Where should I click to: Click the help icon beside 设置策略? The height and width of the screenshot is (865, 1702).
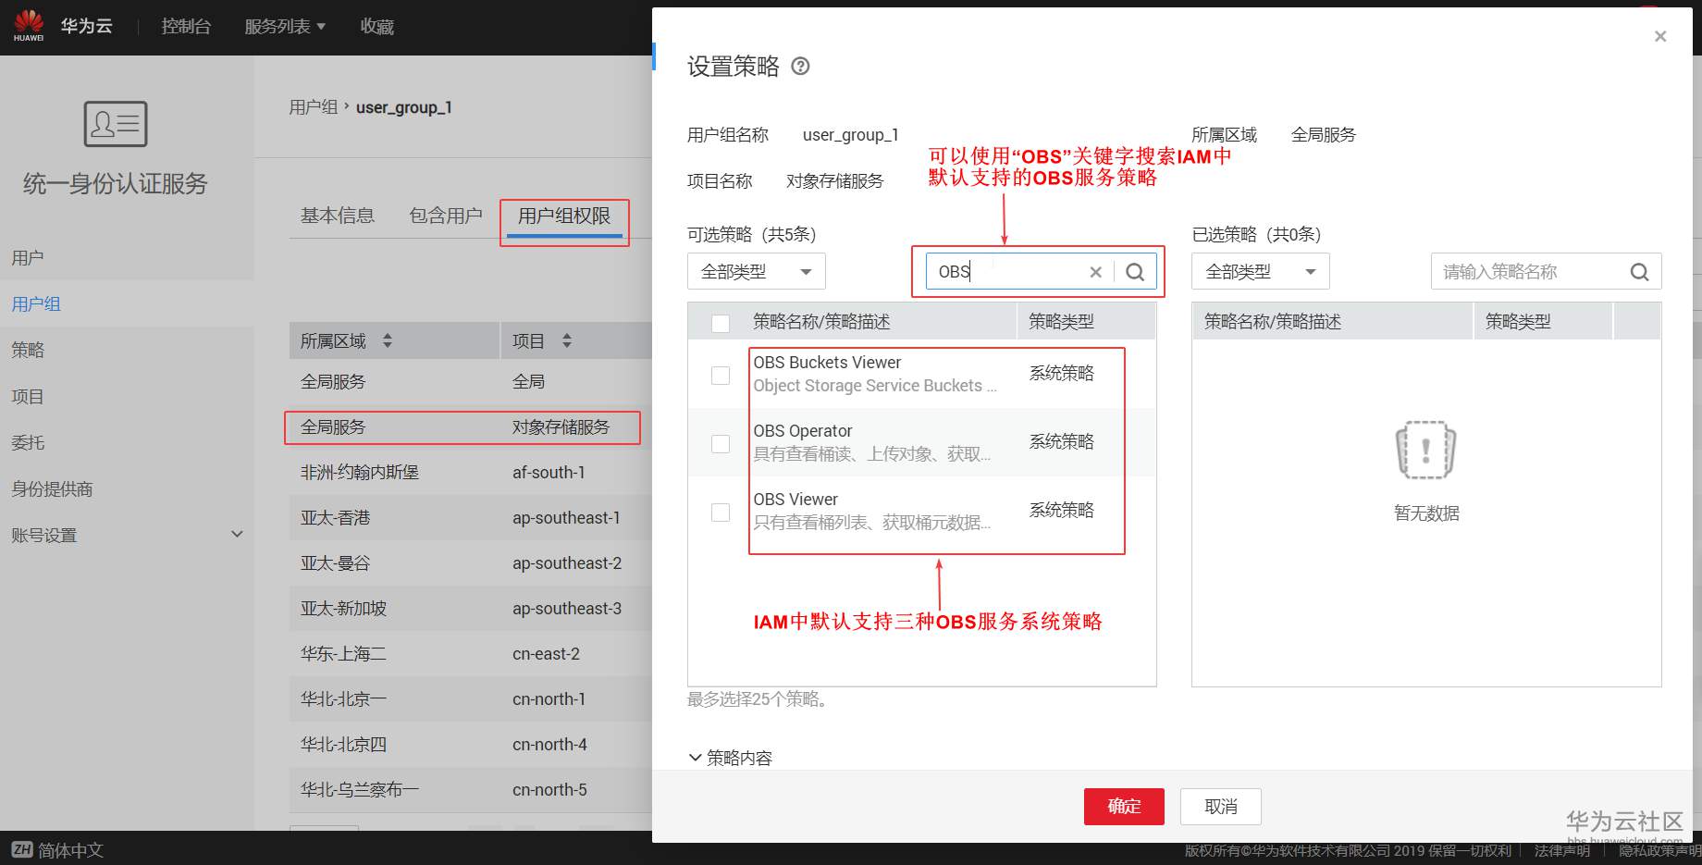pyautogui.click(x=801, y=67)
